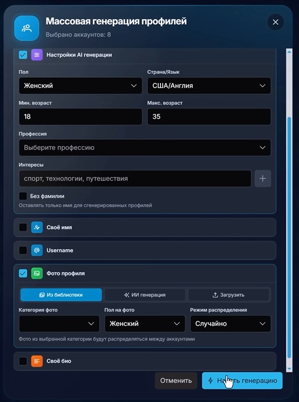Open the Режим распределения dropdown showing Случайно
Image resolution: width=299 pixels, height=402 pixels.
pos(231,324)
